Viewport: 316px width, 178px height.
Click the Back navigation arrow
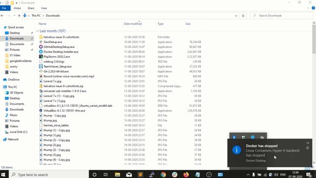pyautogui.click(x=2, y=15)
